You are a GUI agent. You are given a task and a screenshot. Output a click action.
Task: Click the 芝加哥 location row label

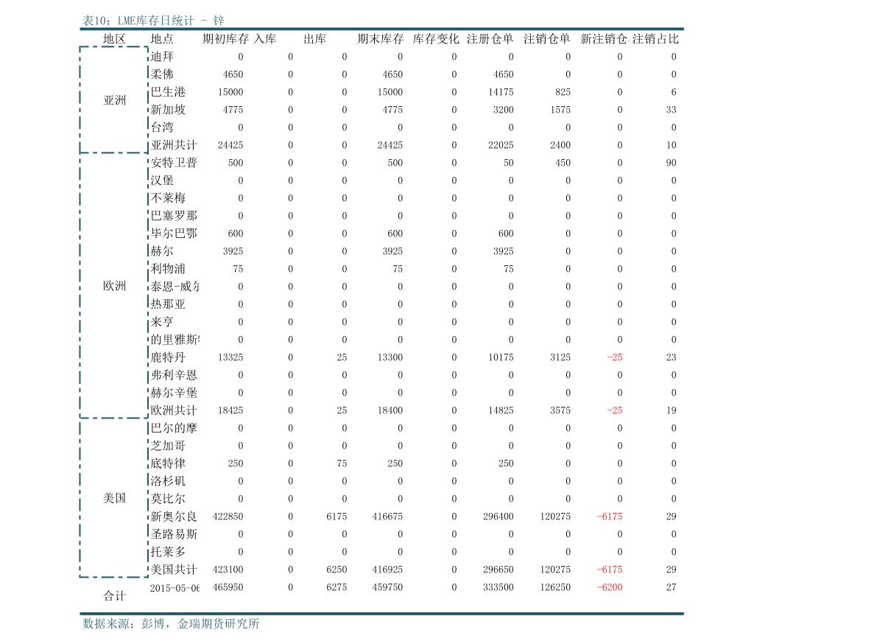(x=168, y=445)
